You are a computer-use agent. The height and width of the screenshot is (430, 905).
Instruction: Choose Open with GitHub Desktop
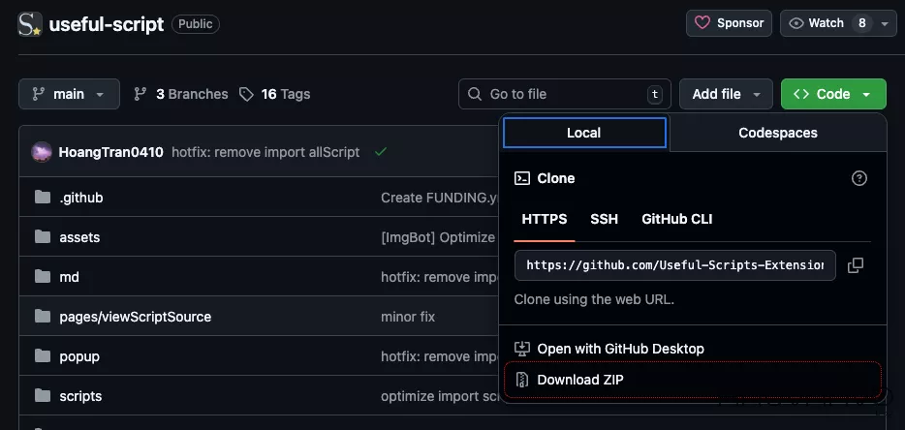[693, 349]
